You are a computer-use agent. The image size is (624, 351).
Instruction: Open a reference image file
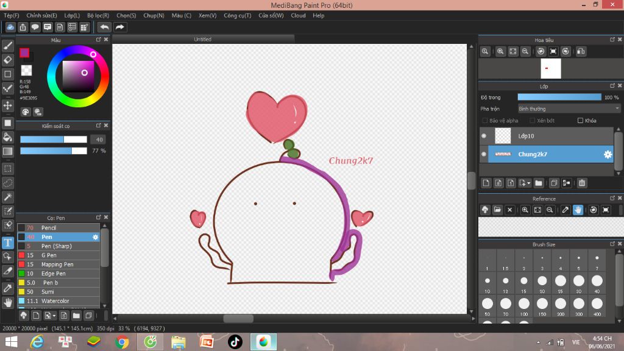click(497, 210)
